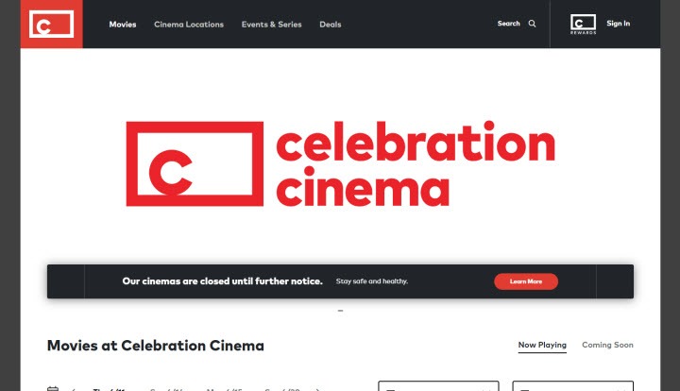Go to the Events & Series page
This screenshot has height=391, width=680.
[271, 25]
